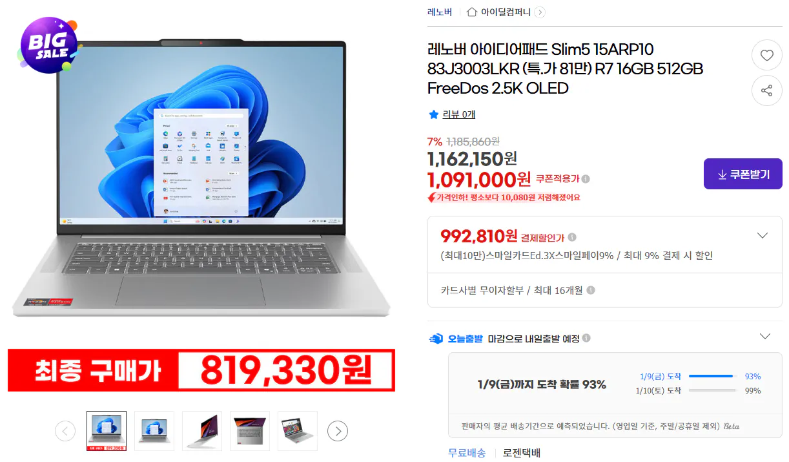Select the last thumbnail of laptop image
The width and height of the screenshot is (789, 462).
tap(298, 431)
